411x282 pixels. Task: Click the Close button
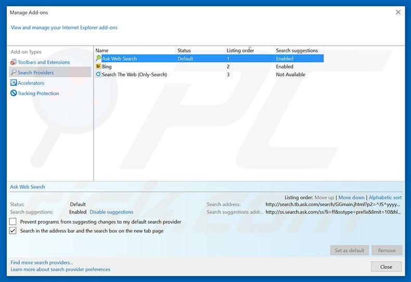point(386,266)
